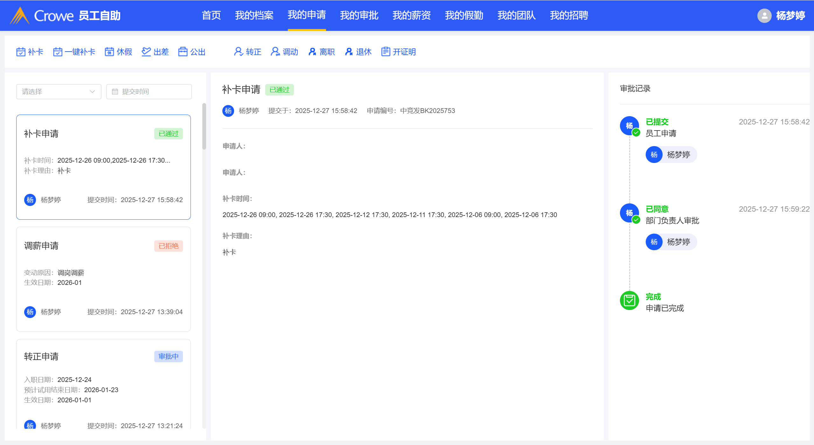Go to 我的薪资 navigation tab
The image size is (814, 445).
click(411, 15)
